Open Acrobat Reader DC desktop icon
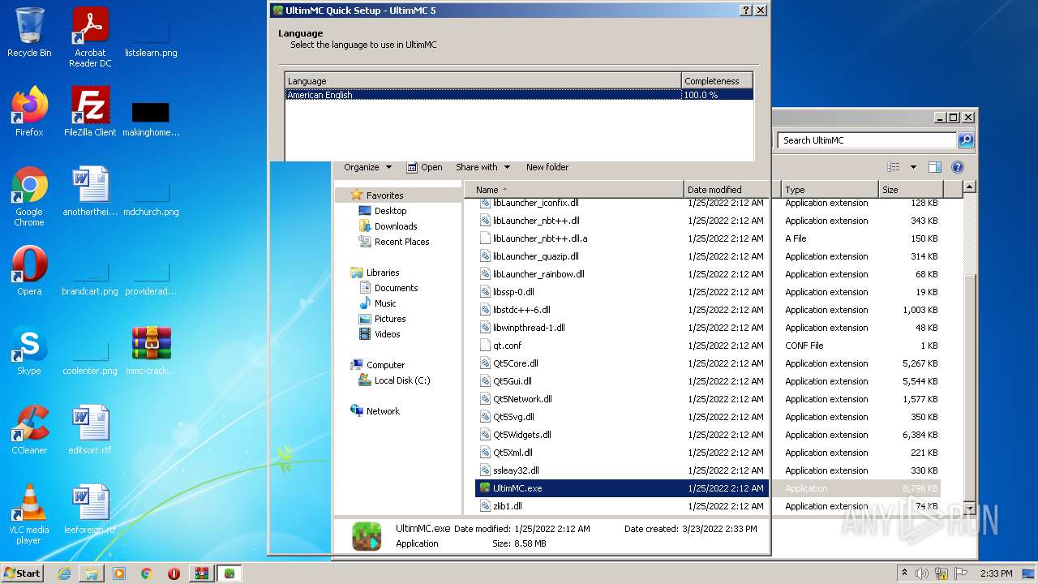This screenshot has height=584, width=1038. point(90,37)
